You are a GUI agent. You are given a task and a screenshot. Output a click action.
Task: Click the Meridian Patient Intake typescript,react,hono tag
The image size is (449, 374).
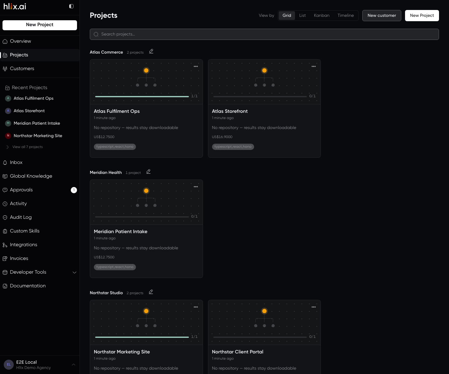[x=115, y=267]
